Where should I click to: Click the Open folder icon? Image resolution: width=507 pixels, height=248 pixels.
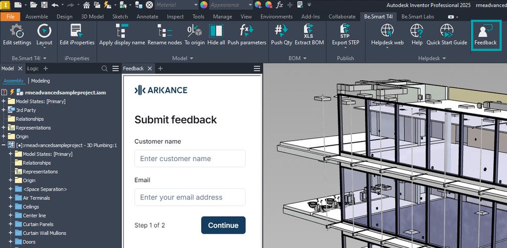[33, 5]
